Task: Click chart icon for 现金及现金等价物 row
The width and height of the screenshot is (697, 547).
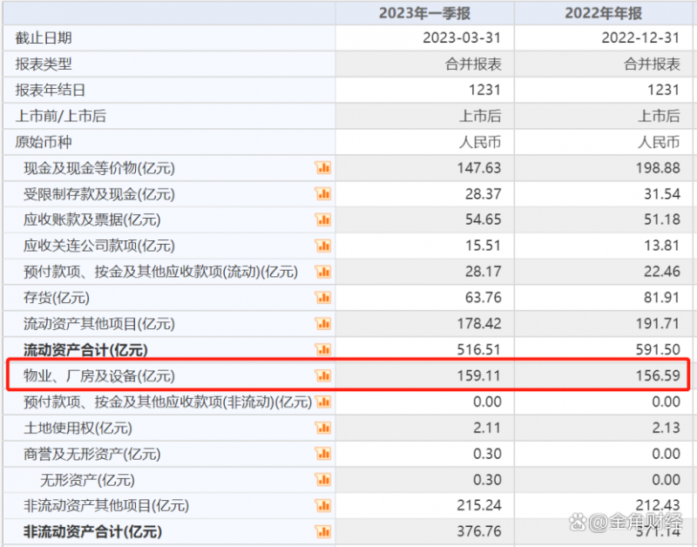Action: click(x=322, y=167)
